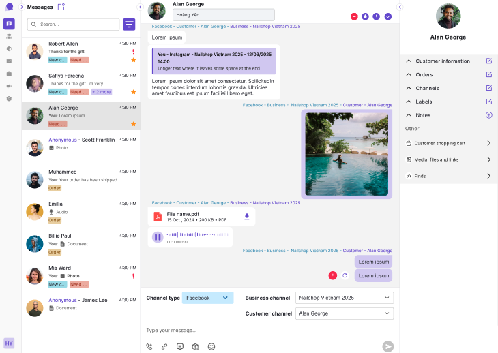Toggle star icon in chat header
This screenshot has width=498, height=353.
pos(365,16)
